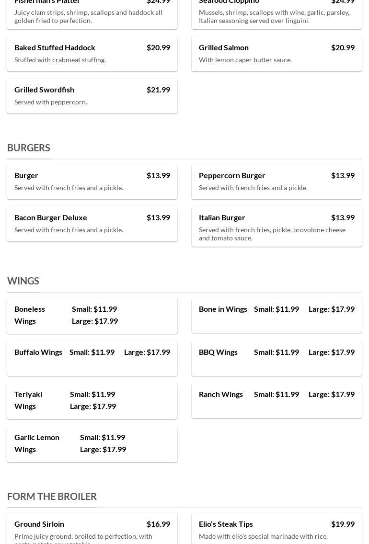Click the plain Burger item title
This screenshot has height=544, width=369.
(26, 175)
